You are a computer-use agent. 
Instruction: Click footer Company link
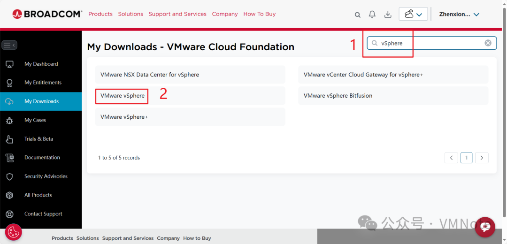point(169,238)
